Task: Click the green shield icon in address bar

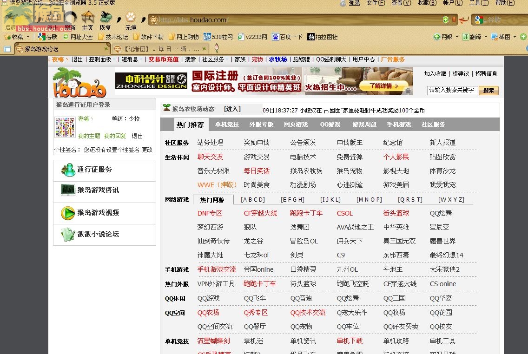Action: (445, 20)
